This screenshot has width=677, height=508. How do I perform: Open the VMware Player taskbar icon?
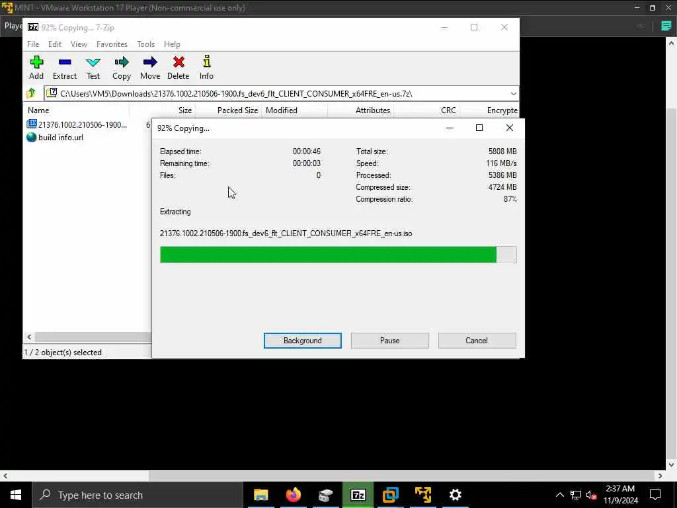click(422, 495)
